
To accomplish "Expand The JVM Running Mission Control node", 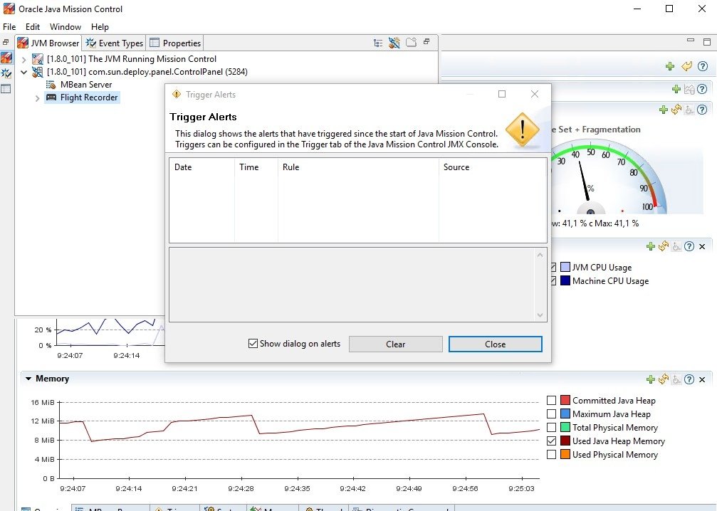I will 23,59.
